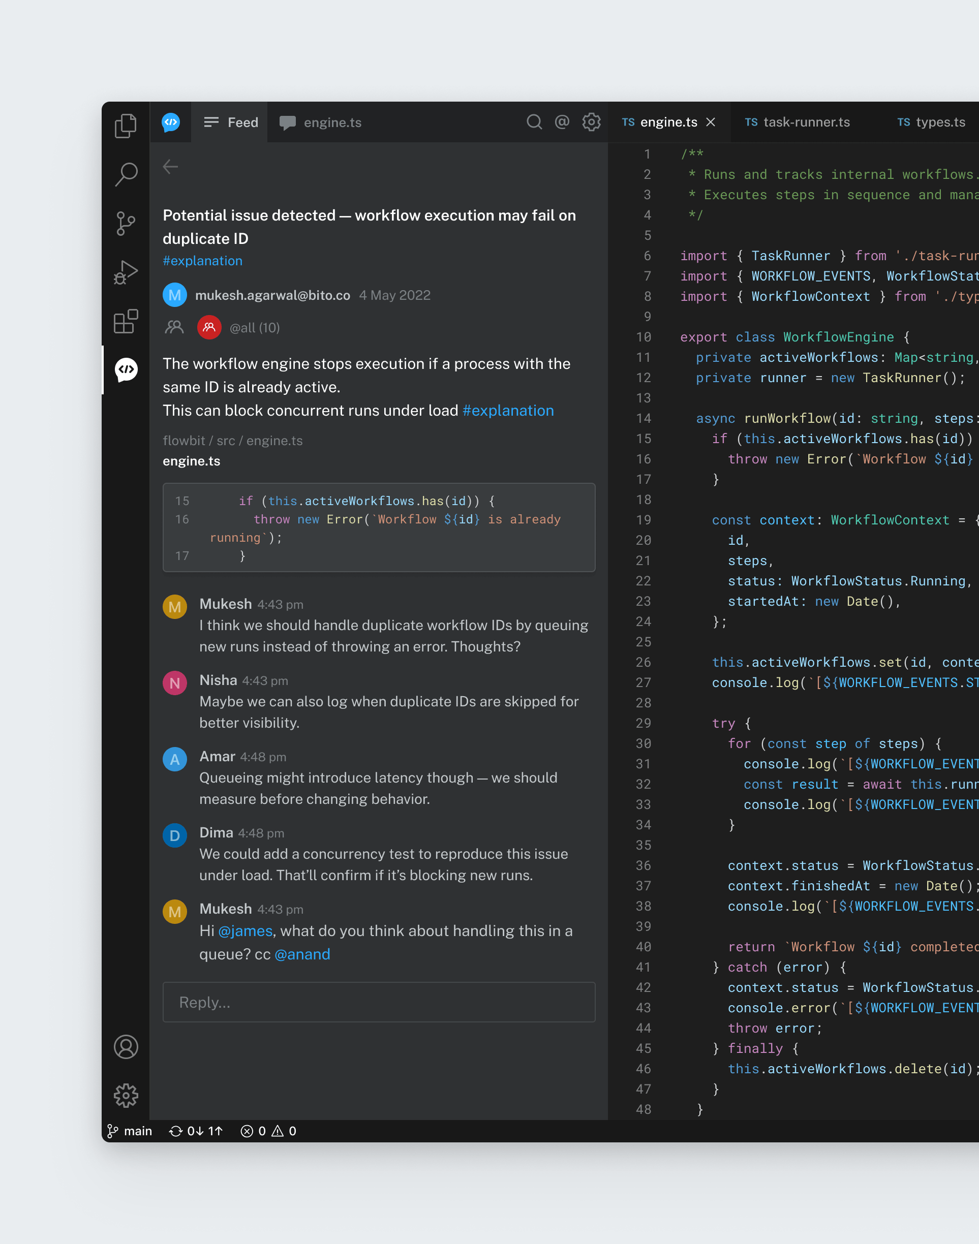Select the Bito chat icon in activity bar

[x=126, y=370]
